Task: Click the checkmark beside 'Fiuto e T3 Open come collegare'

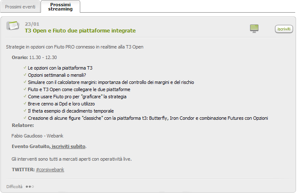Action: coord(25,89)
